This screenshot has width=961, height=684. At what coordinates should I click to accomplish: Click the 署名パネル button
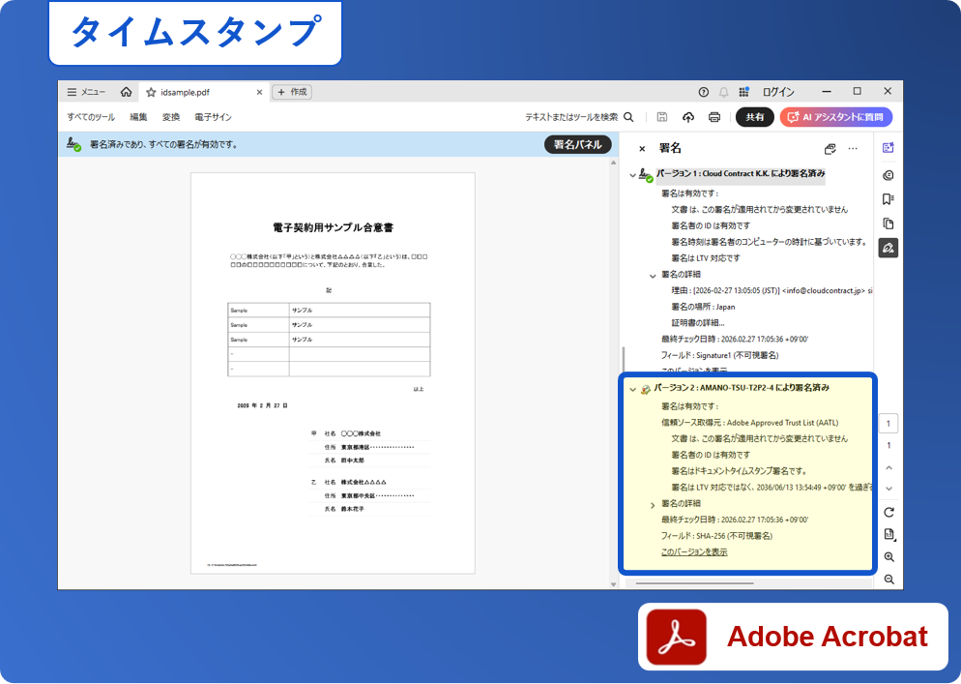[577, 144]
